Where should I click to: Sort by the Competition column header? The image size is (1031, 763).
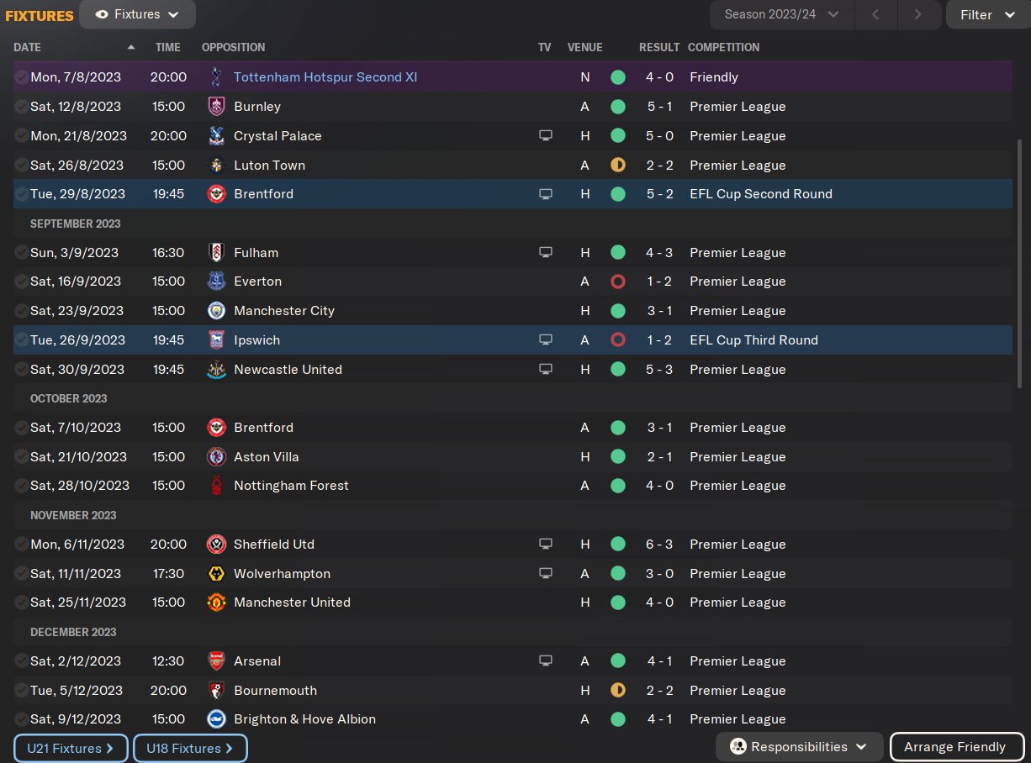coord(723,48)
